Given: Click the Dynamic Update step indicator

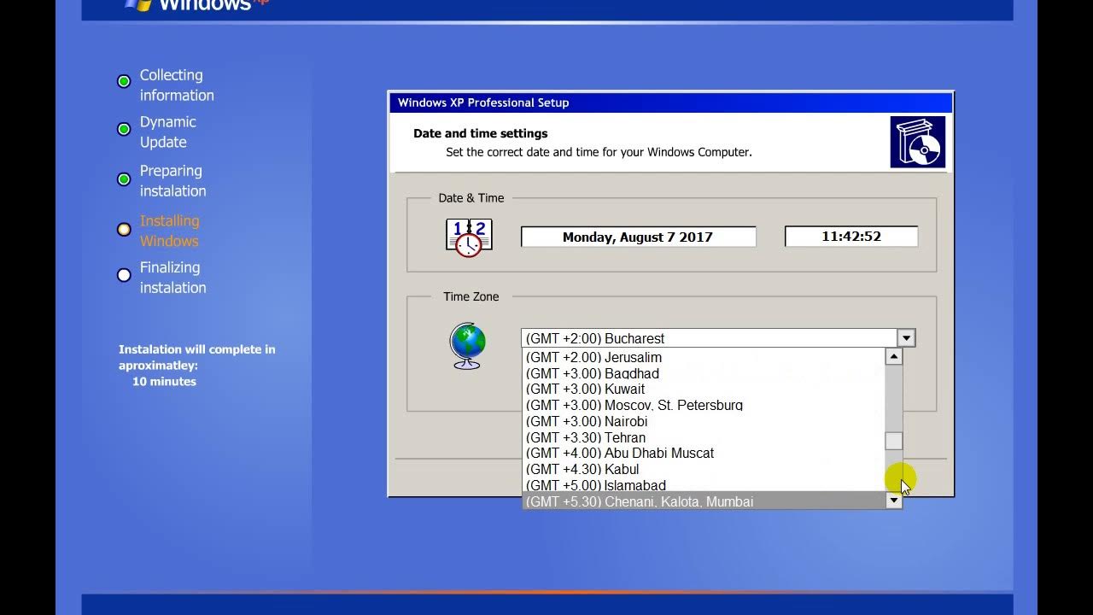Looking at the screenshot, I should [x=124, y=129].
